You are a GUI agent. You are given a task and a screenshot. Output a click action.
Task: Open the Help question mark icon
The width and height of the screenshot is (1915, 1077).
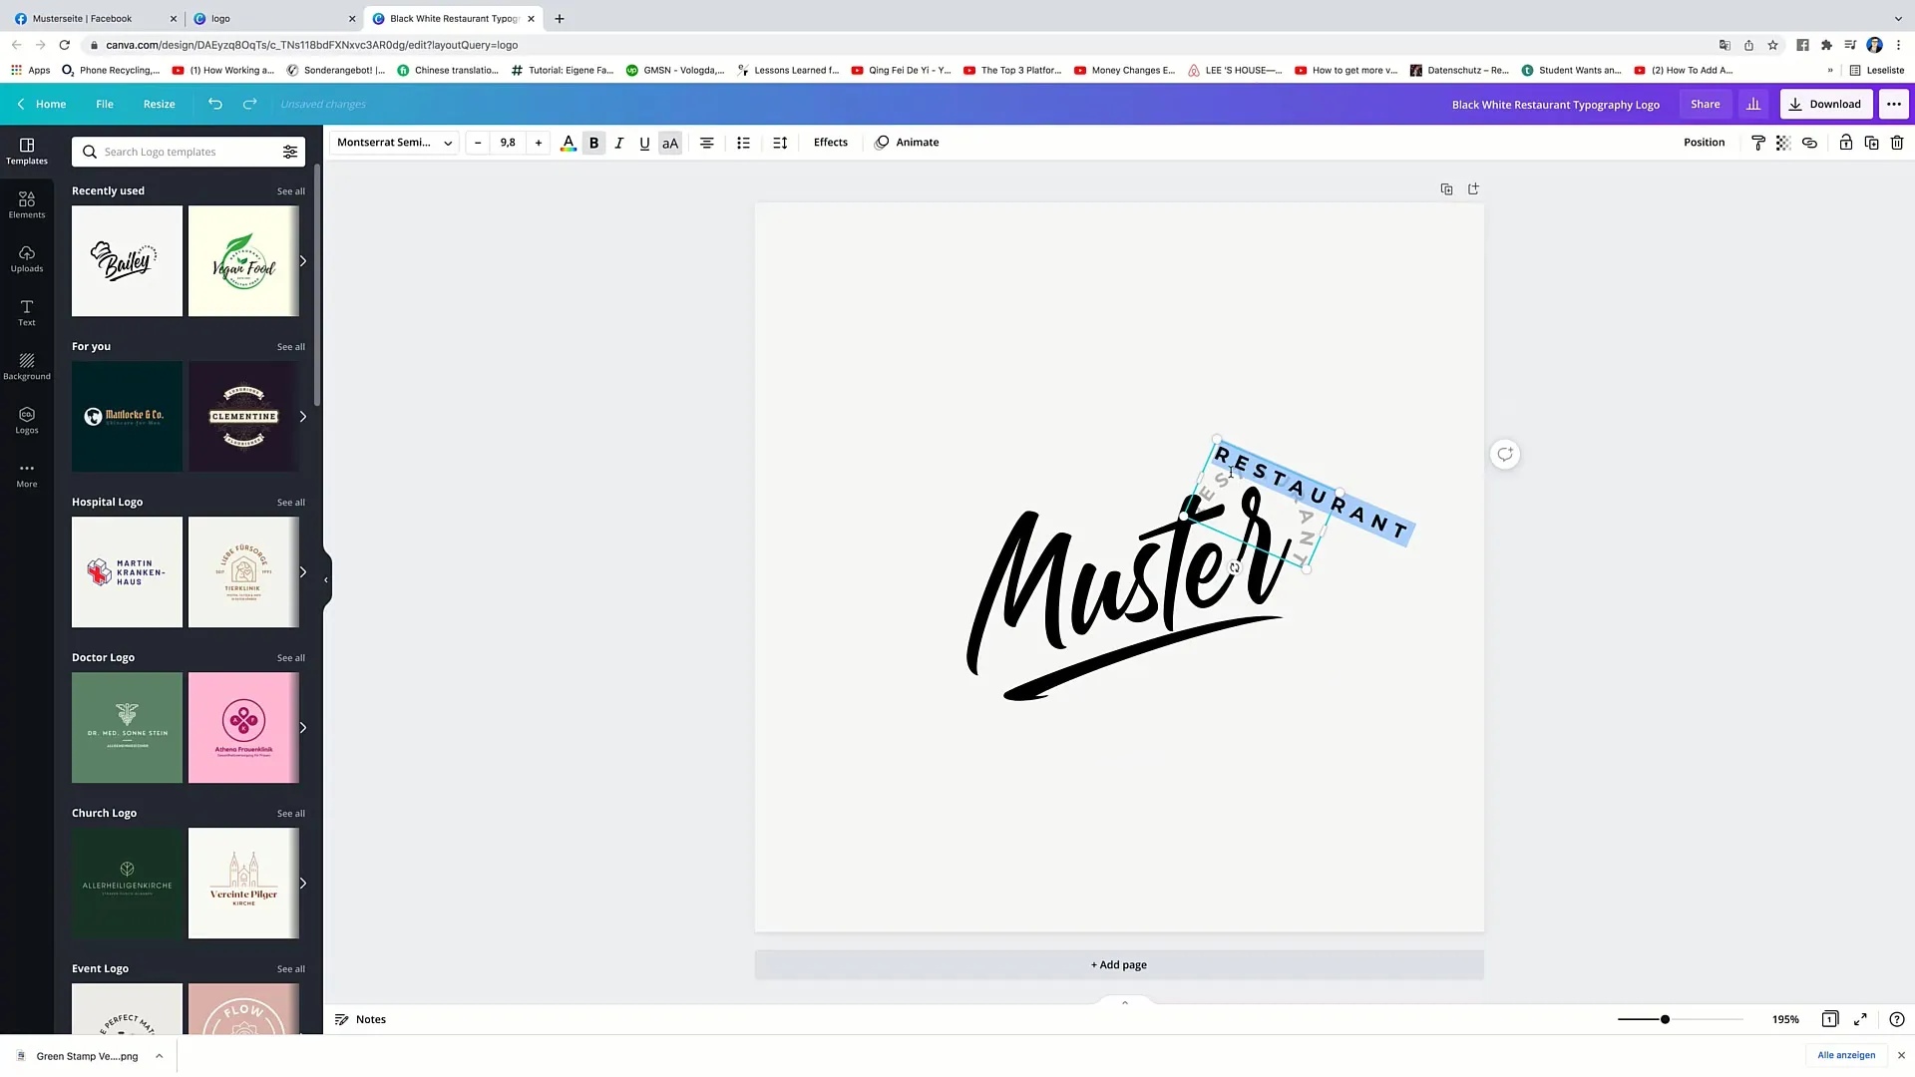click(x=1897, y=1019)
